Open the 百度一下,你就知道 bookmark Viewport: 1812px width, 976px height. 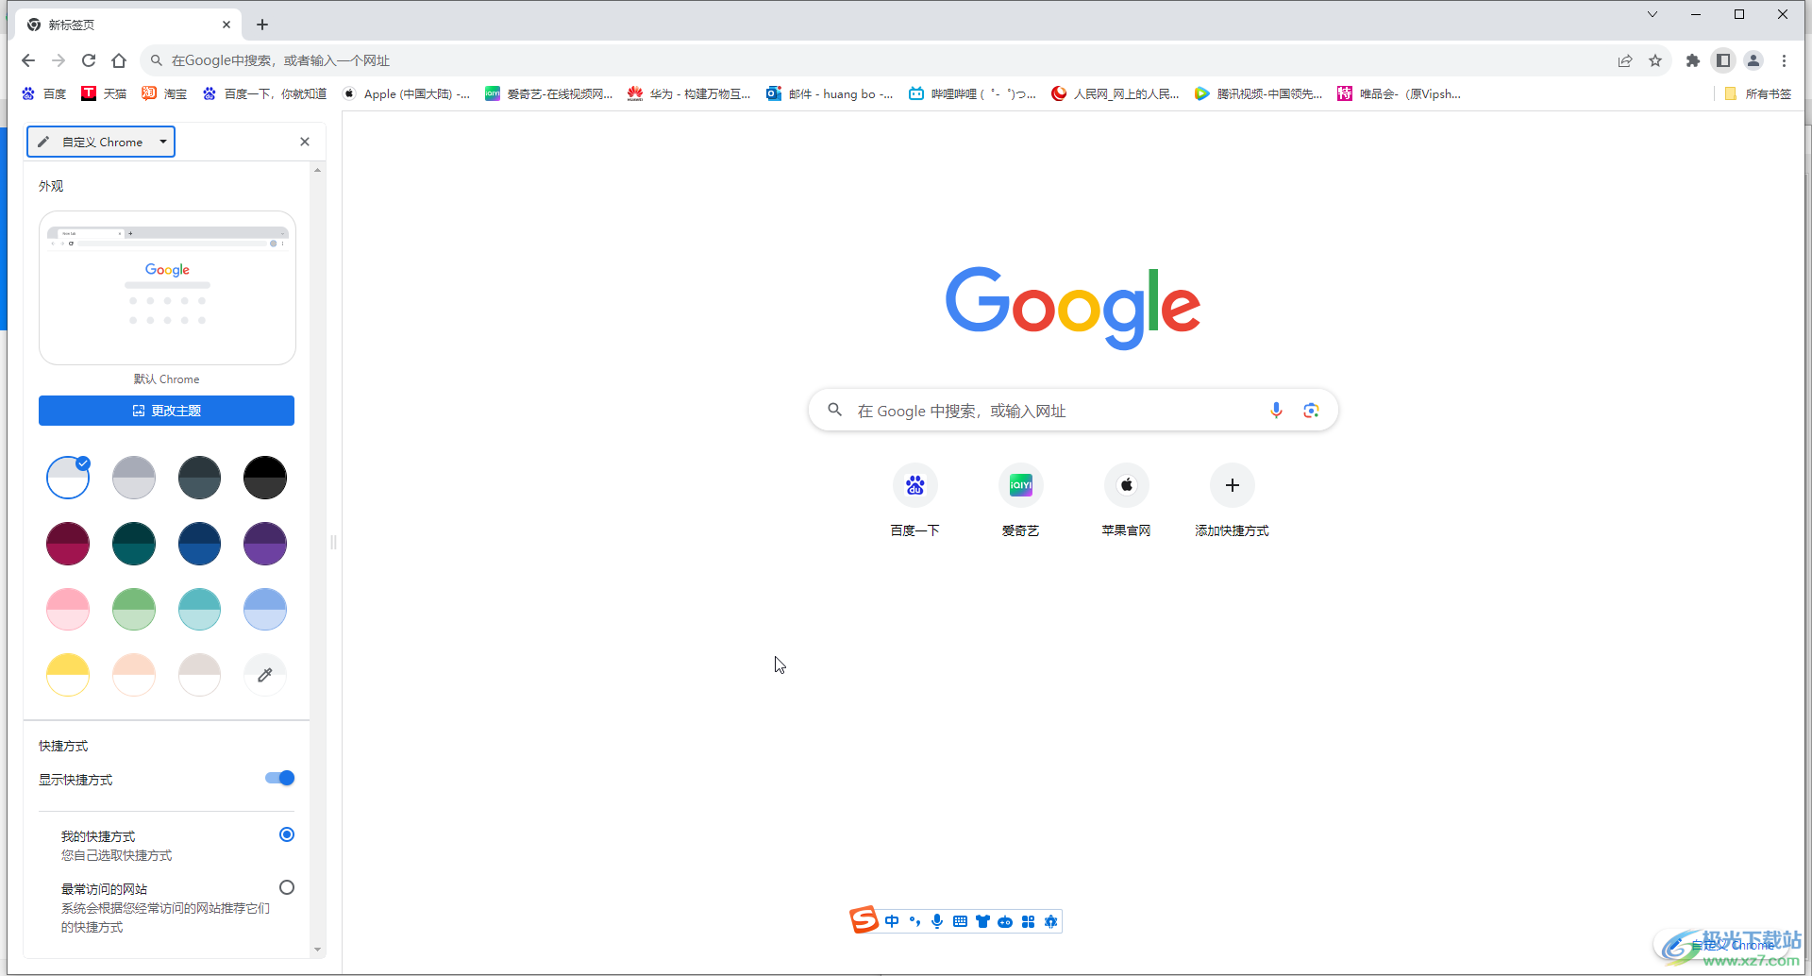click(265, 93)
